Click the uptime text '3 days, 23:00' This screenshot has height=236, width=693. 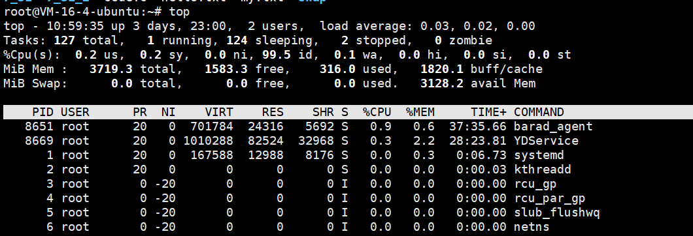[x=179, y=27]
